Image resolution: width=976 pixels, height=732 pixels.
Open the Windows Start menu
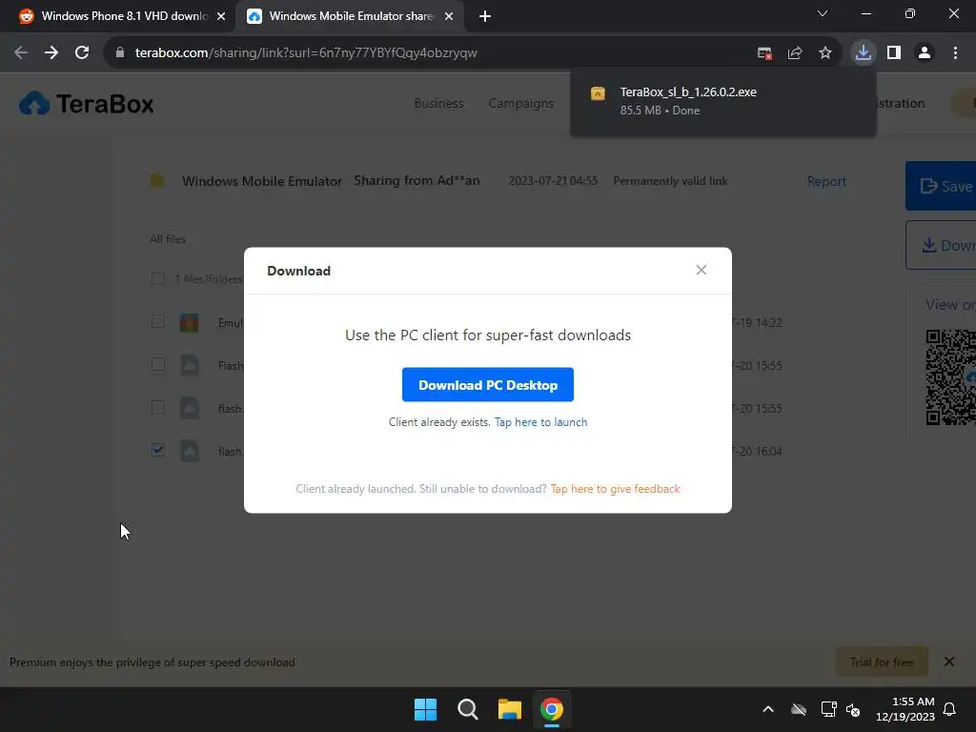click(x=426, y=709)
